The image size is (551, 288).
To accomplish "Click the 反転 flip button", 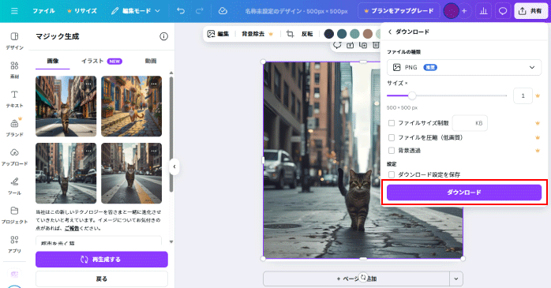I will (307, 34).
